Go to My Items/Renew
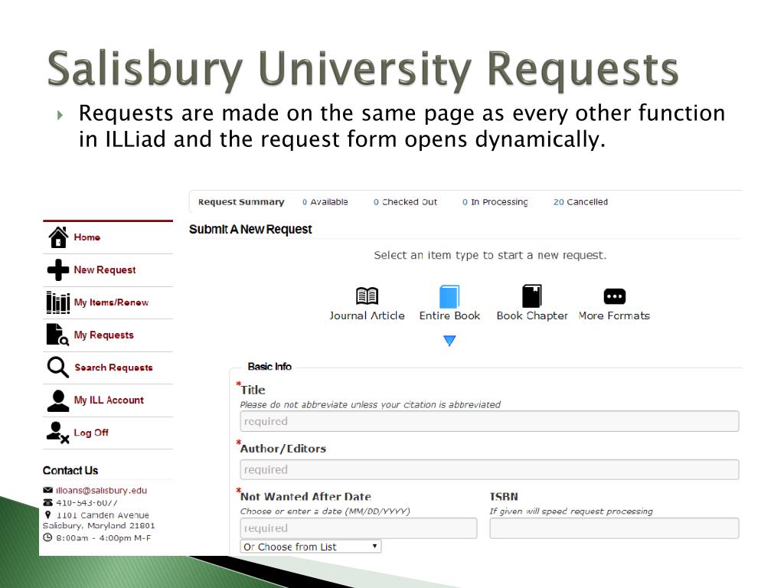The width and height of the screenshot is (784, 588). tap(111, 302)
